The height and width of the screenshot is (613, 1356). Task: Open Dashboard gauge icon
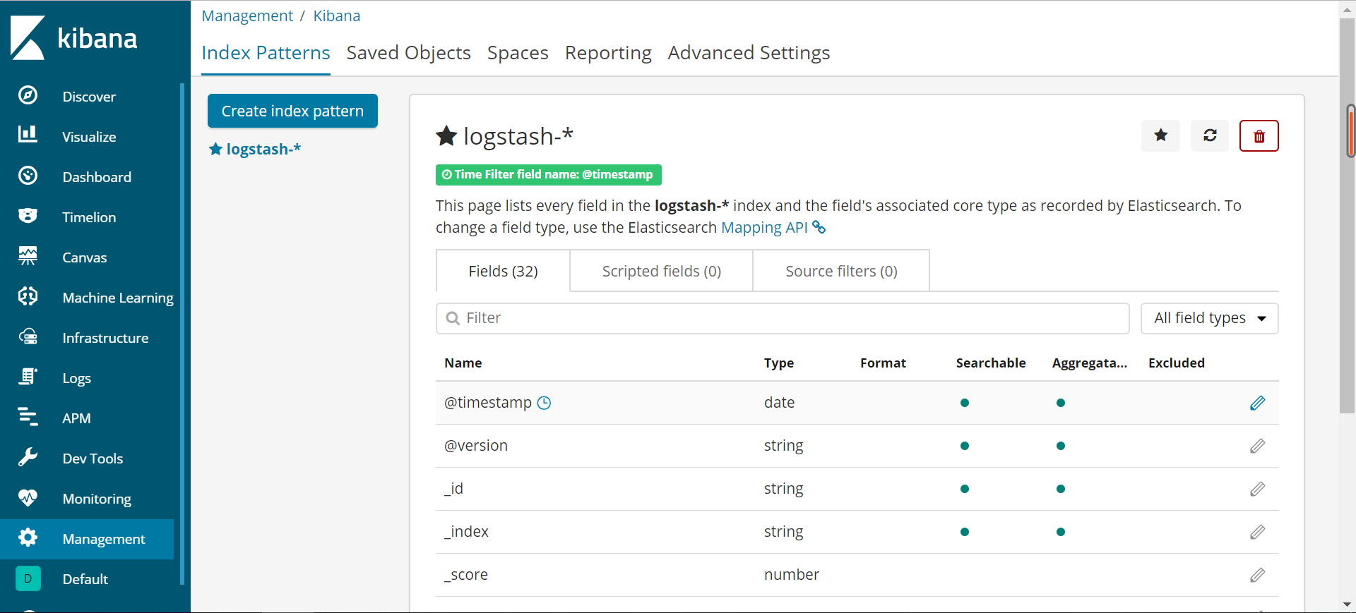(x=28, y=176)
